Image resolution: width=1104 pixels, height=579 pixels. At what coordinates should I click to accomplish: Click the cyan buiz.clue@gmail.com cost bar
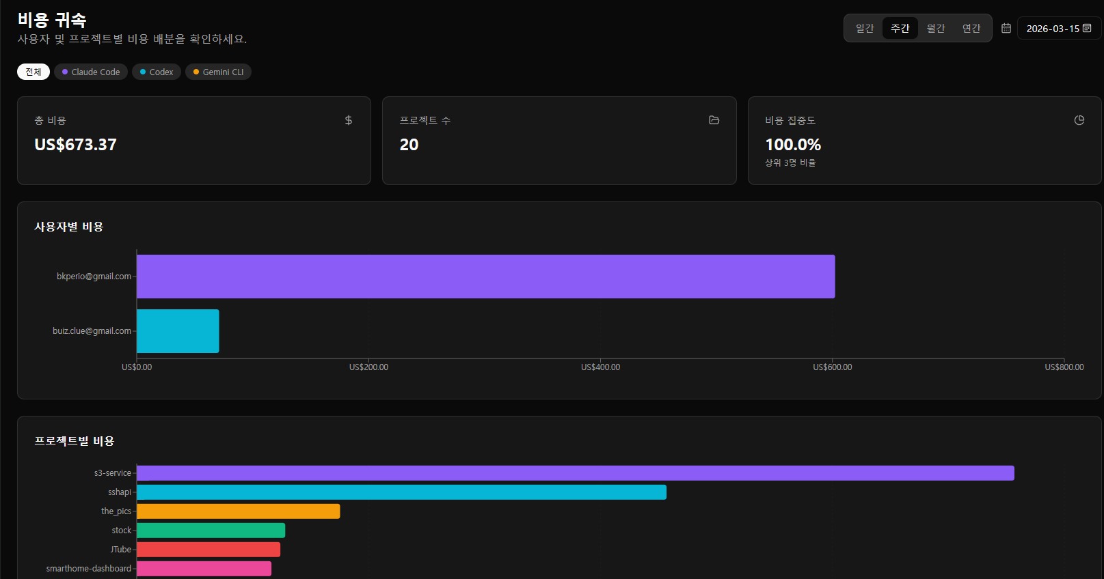click(x=178, y=331)
